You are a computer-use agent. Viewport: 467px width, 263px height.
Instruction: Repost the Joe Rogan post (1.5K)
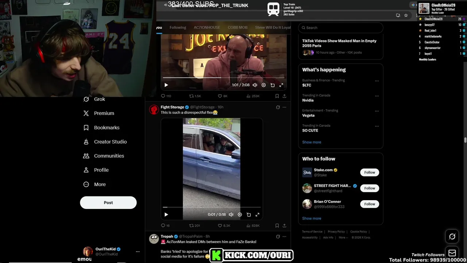coord(195,96)
